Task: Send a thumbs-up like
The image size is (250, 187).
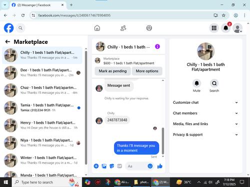Action: coord(160,166)
